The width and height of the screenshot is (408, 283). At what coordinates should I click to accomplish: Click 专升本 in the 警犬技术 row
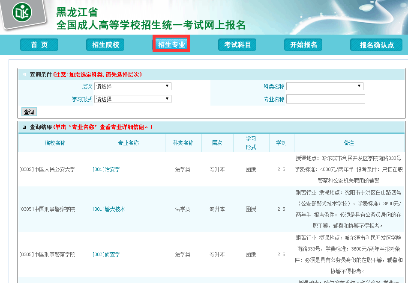click(x=217, y=209)
